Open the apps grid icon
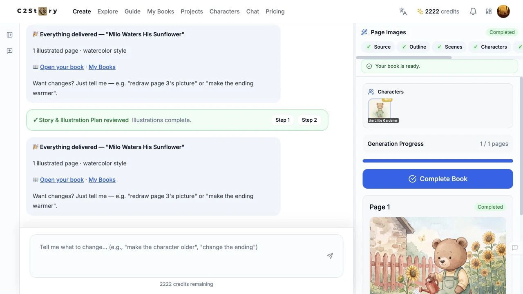 [489, 11]
